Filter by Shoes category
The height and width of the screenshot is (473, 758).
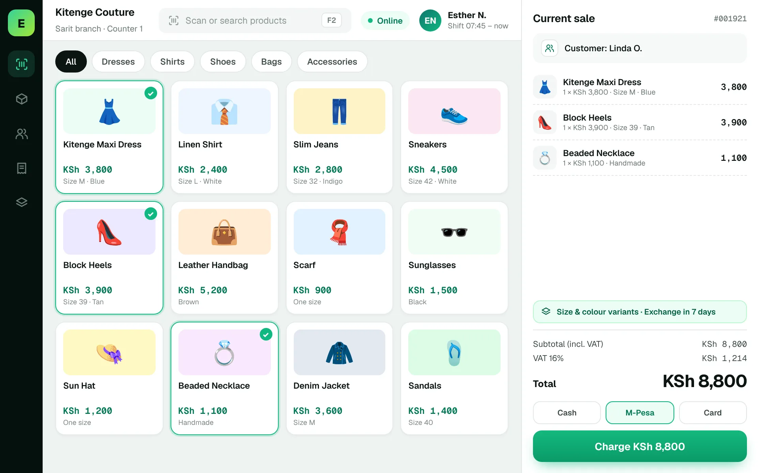[223, 61]
